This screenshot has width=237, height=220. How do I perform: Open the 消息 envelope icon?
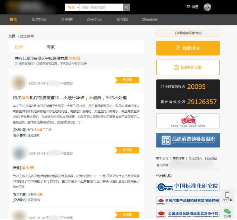(x=188, y=7)
